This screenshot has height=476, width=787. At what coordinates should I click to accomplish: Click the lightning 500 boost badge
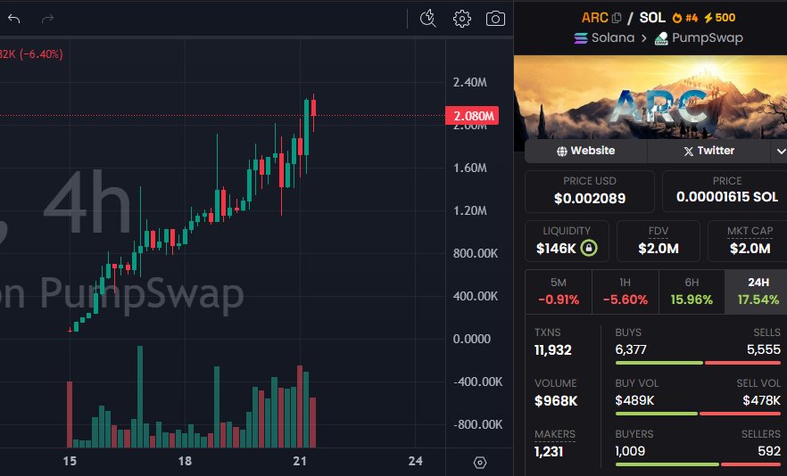coord(720,18)
